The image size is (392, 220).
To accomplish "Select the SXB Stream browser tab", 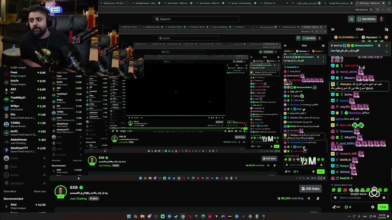I will (370, 3).
